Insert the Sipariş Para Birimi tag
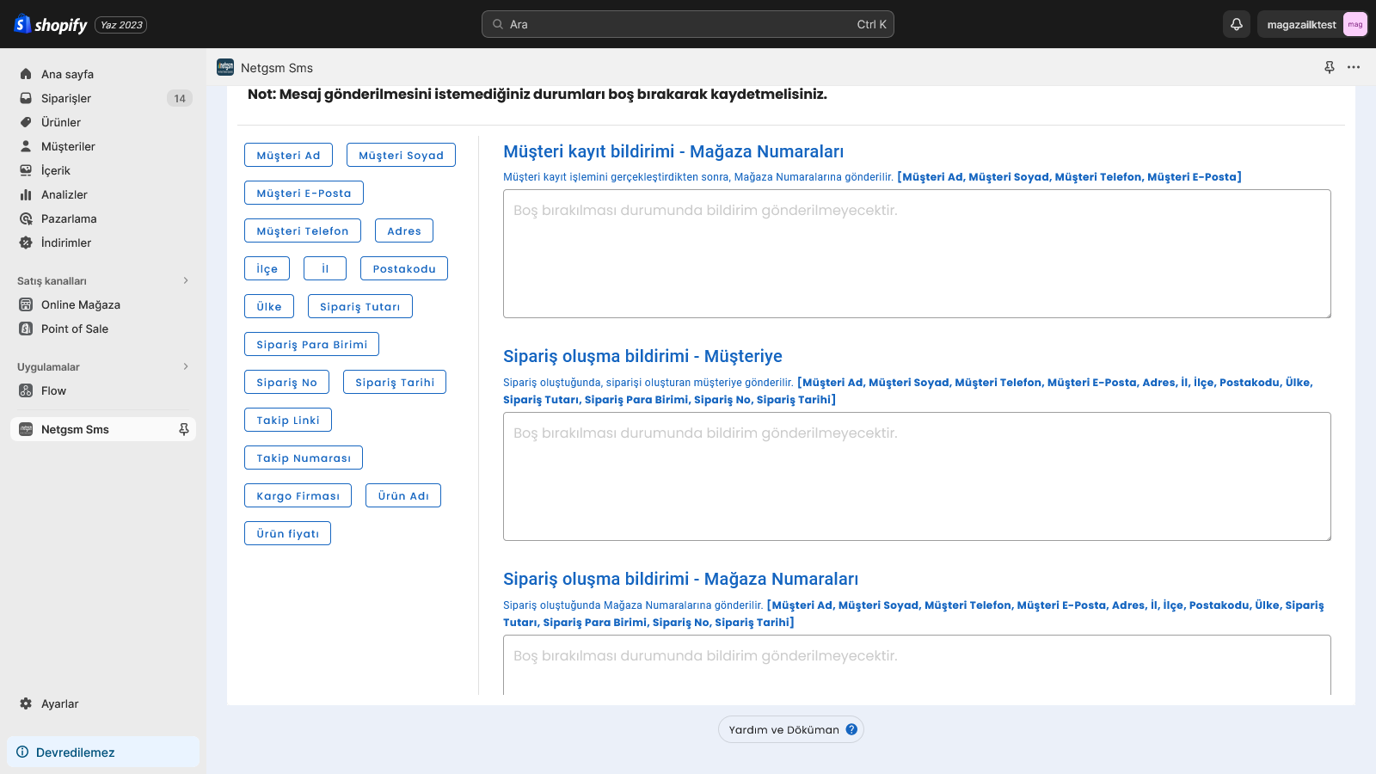The image size is (1376, 774). [311, 344]
